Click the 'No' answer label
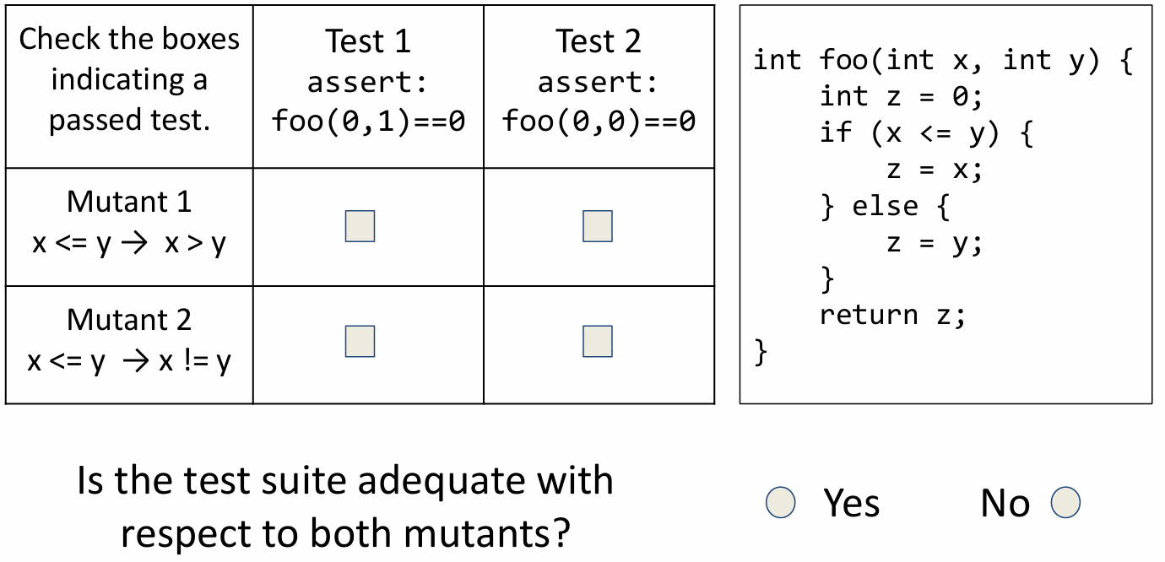The height and width of the screenshot is (562, 1165). click(1005, 504)
